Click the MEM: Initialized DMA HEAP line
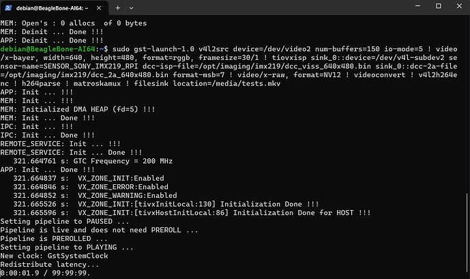The image size is (470, 279). click(77, 109)
